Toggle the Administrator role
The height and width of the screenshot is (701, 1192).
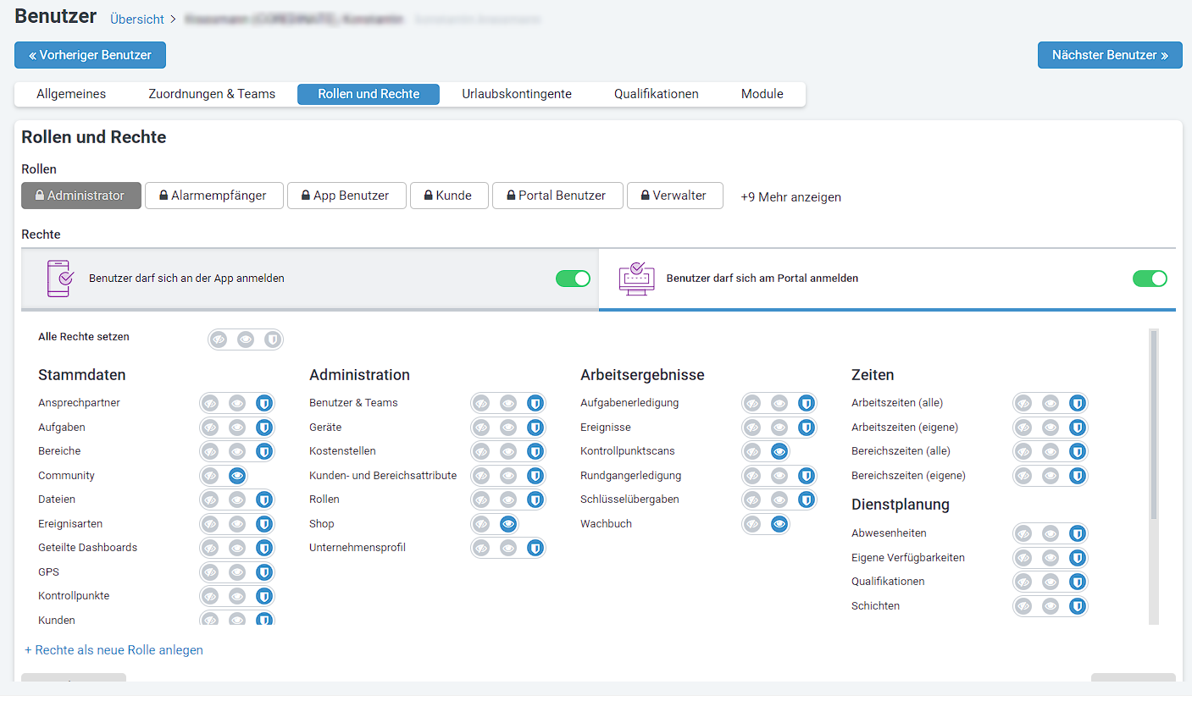pos(80,196)
